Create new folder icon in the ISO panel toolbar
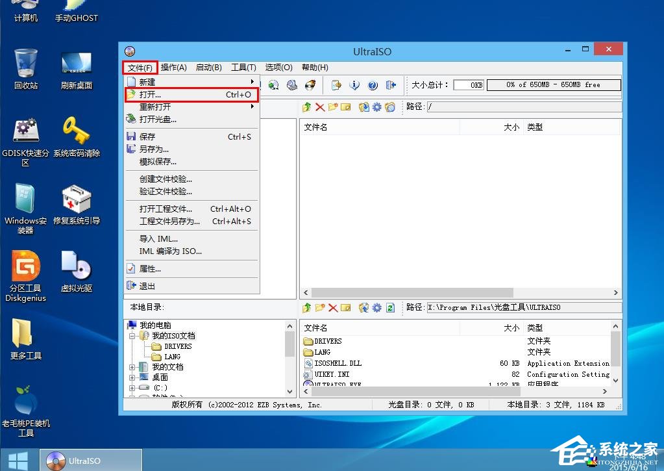 (x=332, y=108)
